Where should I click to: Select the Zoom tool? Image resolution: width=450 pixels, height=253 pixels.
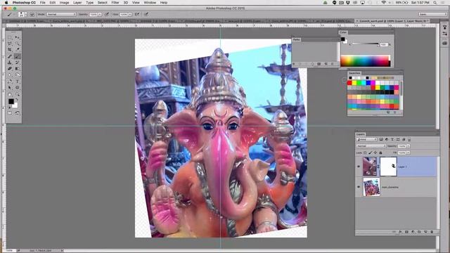click(17, 94)
